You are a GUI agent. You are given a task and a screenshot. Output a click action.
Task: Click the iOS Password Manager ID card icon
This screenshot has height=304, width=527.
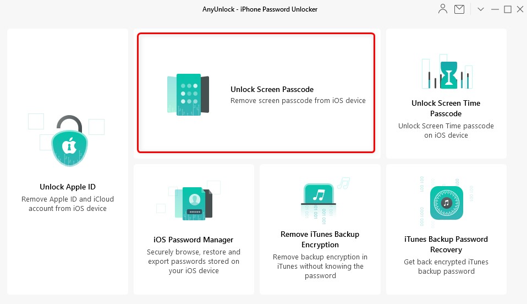coord(193,203)
